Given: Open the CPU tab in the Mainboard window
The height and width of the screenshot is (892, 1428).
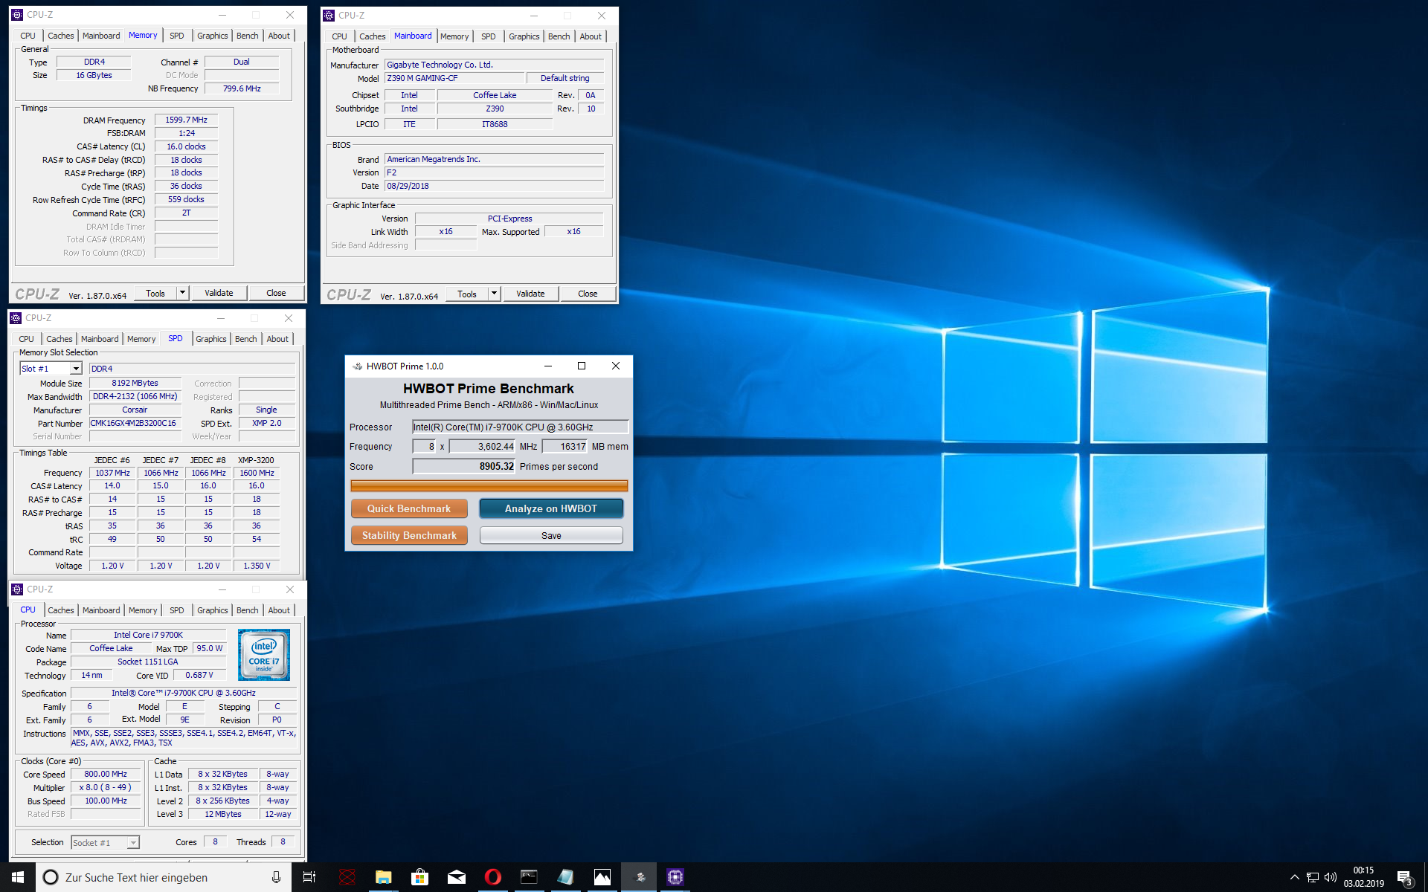Looking at the screenshot, I should (340, 36).
